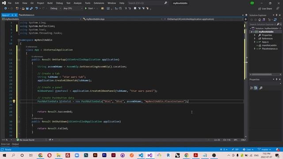Screen dimensions: 283x159
Task: Select manifest.addin in Solution Explorer
Action: (x=269, y=45)
